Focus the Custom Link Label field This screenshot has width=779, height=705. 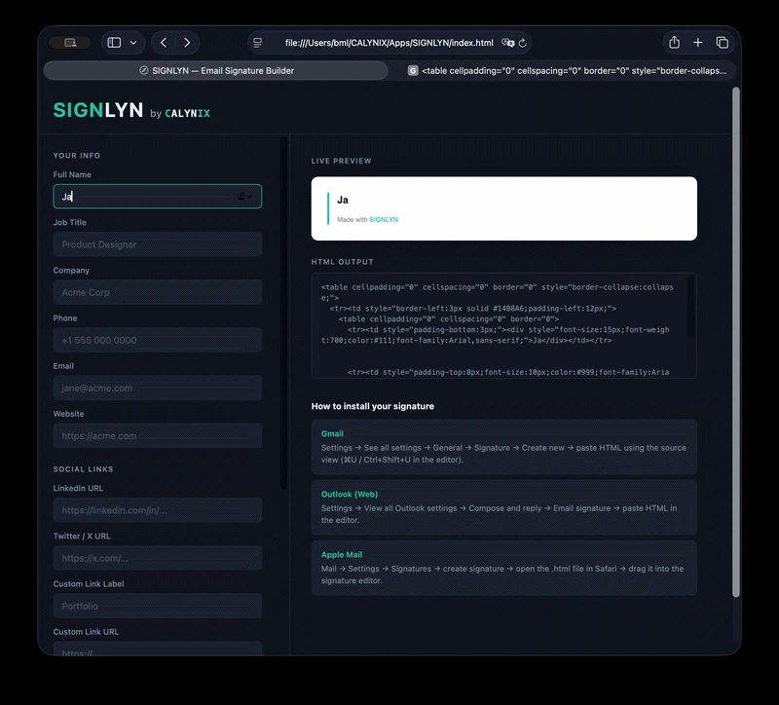click(157, 606)
